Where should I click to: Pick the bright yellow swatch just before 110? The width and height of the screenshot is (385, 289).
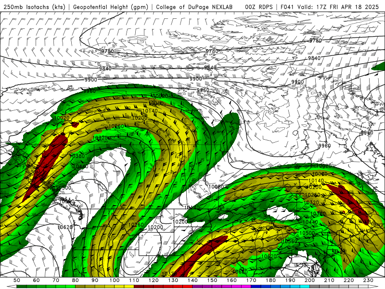129,287
